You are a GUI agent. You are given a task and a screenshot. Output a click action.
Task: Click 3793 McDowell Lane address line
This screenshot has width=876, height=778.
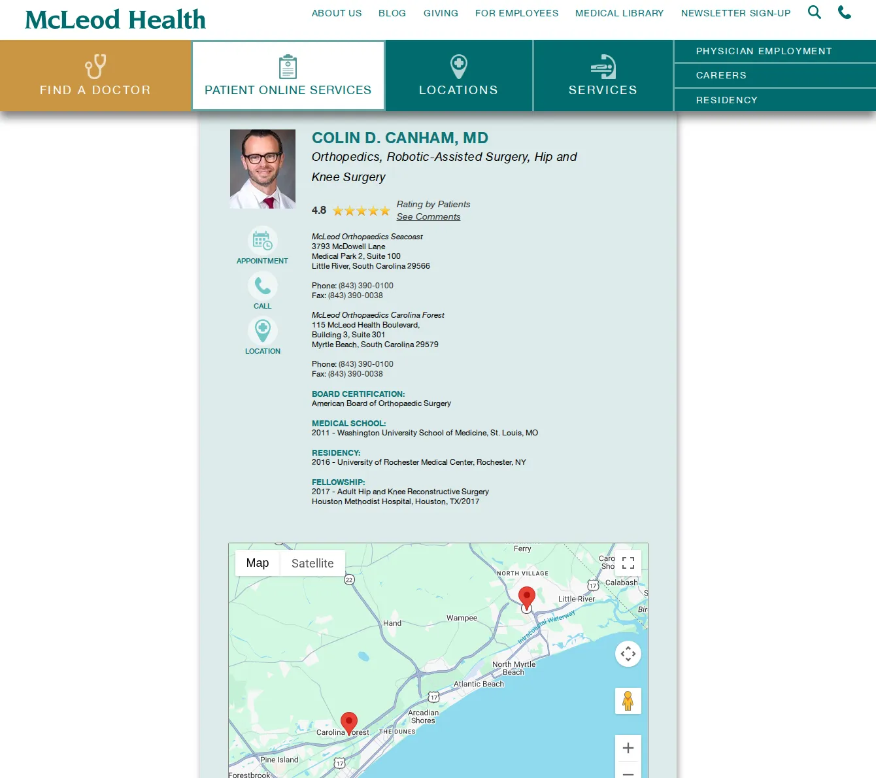pos(348,246)
